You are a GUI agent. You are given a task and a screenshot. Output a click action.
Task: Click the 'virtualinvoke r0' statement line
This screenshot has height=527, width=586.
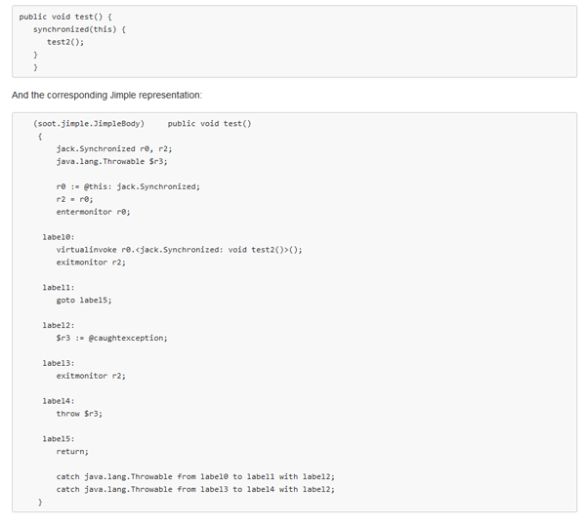click(179, 250)
